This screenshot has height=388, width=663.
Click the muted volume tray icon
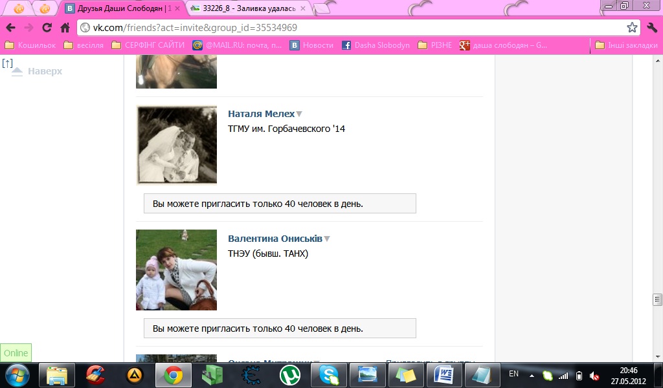594,376
